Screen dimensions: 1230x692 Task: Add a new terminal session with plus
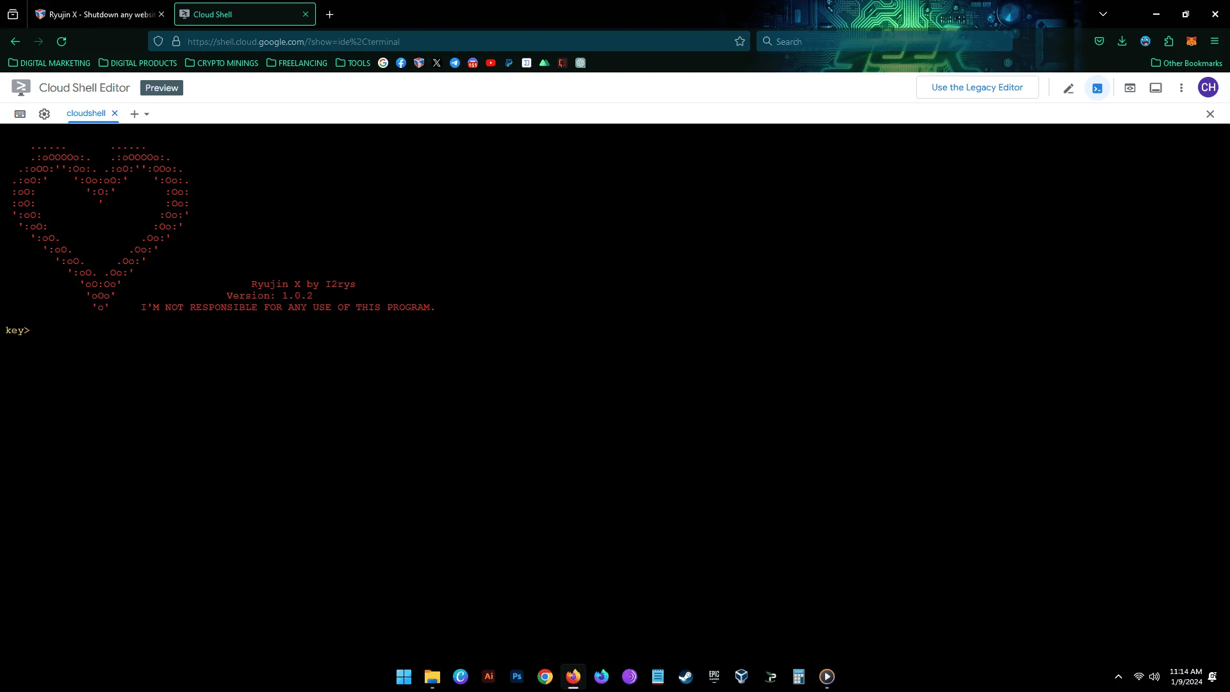[x=135, y=114]
